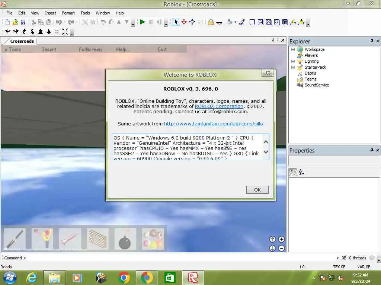Click the camera tilt down circle button
The height and width of the screenshot is (285, 381).
click(272, 248)
